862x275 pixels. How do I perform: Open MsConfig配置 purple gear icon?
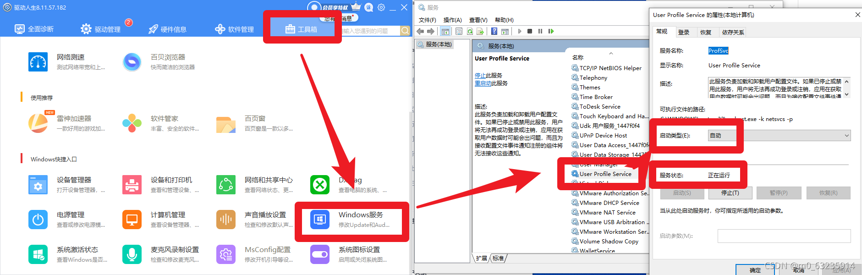click(226, 254)
